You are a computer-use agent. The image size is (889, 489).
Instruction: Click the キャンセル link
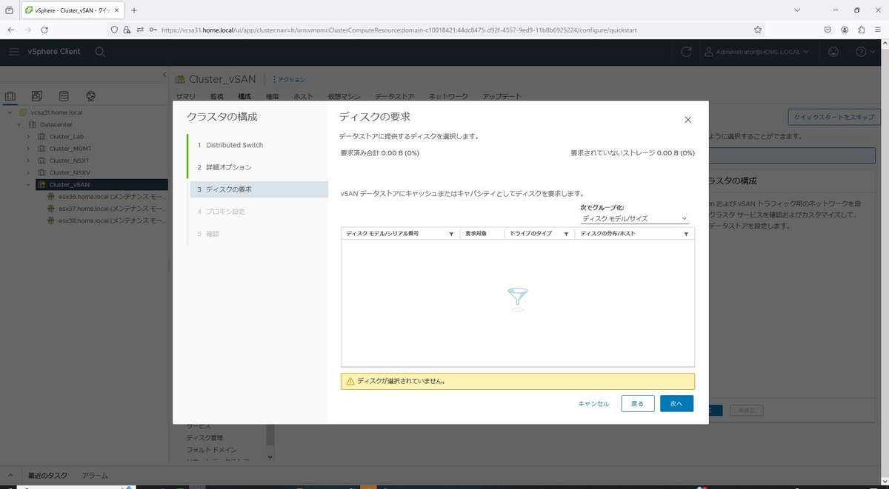(593, 404)
